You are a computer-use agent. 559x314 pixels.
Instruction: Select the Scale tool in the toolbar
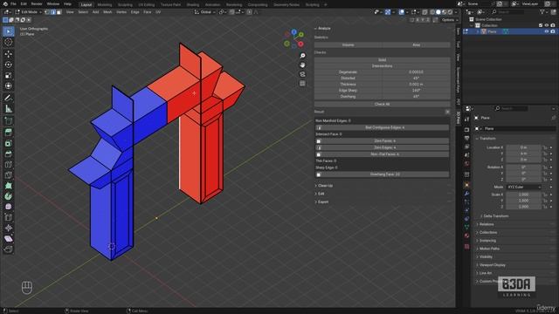click(x=8, y=76)
